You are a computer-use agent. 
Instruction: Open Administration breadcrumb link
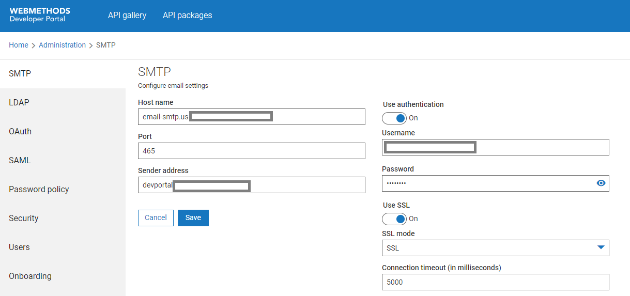pyautogui.click(x=62, y=45)
